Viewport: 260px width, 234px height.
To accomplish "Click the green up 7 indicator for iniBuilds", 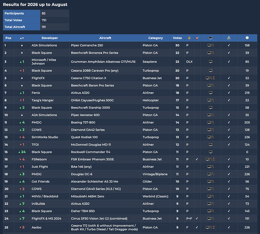I will (x=22, y=204).
